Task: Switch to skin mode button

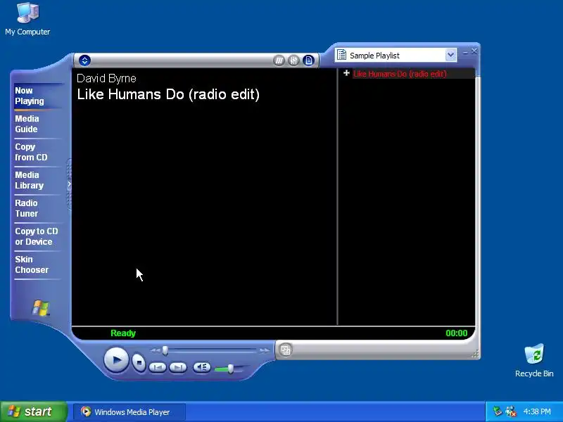Action: point(286,350)
